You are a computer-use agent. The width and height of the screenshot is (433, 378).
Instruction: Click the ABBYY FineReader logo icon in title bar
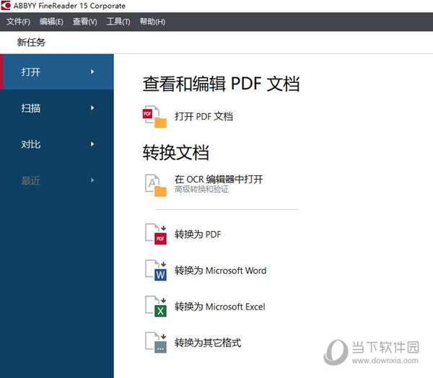(6, 6)
